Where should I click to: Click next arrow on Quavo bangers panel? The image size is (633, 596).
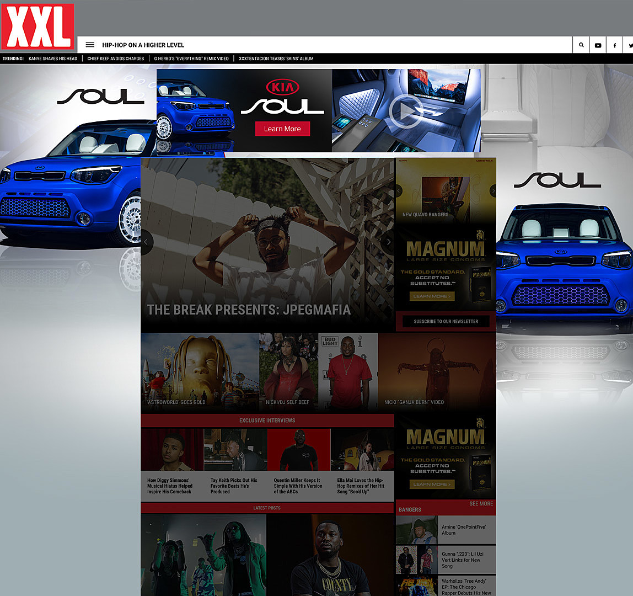pos(493,191)
